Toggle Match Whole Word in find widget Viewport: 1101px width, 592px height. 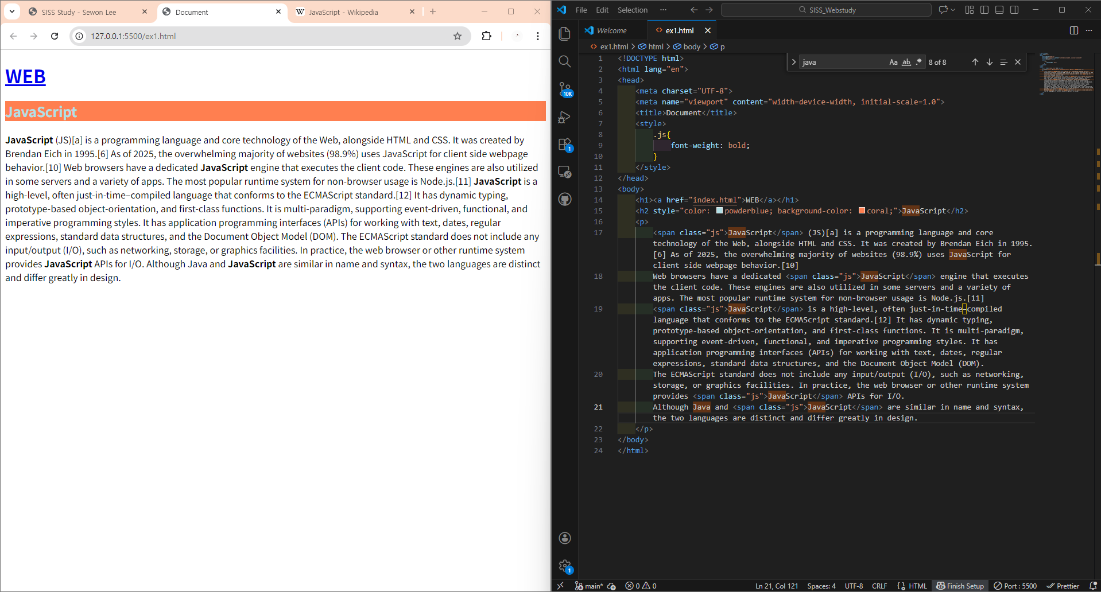906,62
